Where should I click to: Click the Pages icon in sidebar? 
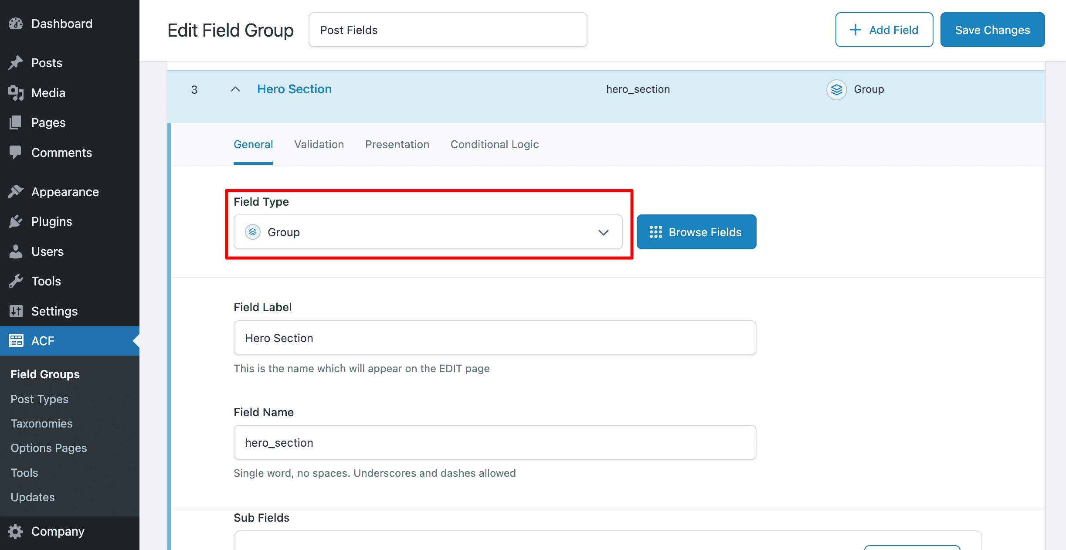(16, 122)
